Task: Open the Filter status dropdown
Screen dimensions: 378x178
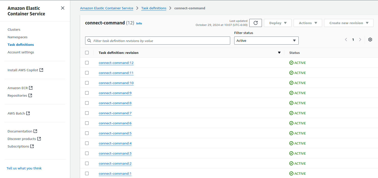Action: [266, 41]
